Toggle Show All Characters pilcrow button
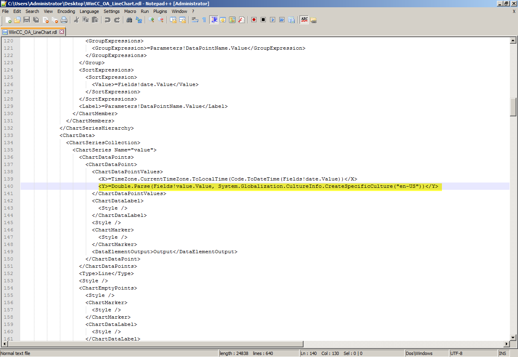The height and width of the screenshot is (357, 518). [x=204, y=20]
